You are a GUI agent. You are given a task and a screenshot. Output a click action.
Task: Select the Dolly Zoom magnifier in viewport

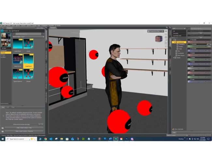pos(166,40)
